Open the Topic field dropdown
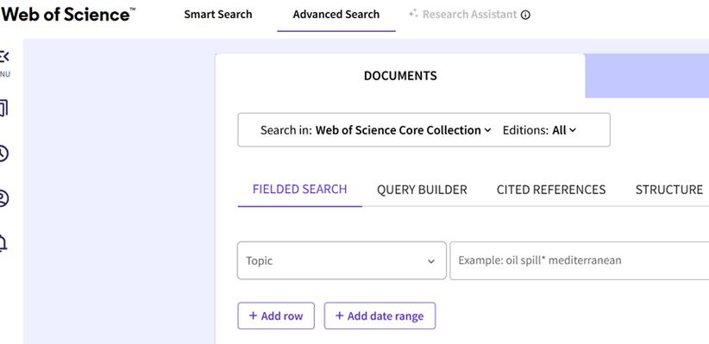The image size is (709, 344). pyautogui.click(x=342, y=260)
